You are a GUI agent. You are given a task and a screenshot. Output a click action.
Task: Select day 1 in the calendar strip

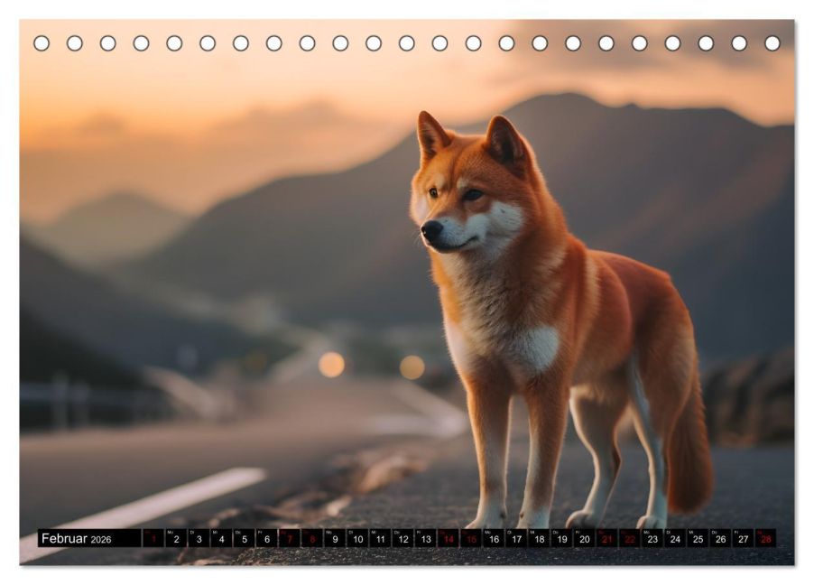click(153, 538)
